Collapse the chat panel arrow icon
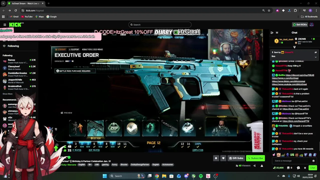320x180 pixels. (272, 33)
